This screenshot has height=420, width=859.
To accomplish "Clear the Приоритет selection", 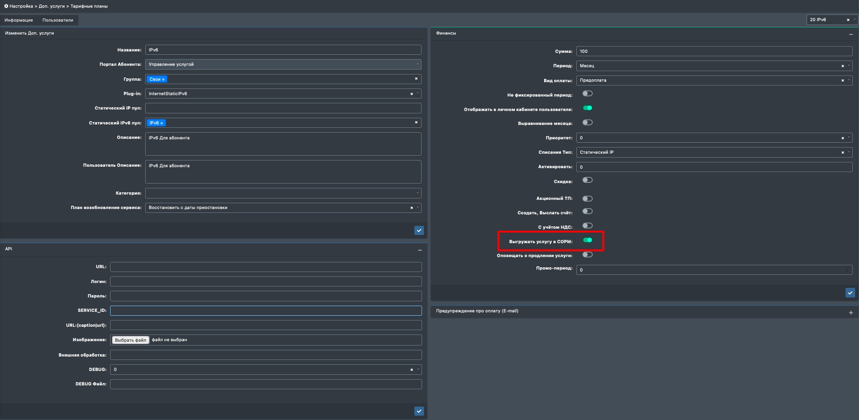I will tap(843, 138).
